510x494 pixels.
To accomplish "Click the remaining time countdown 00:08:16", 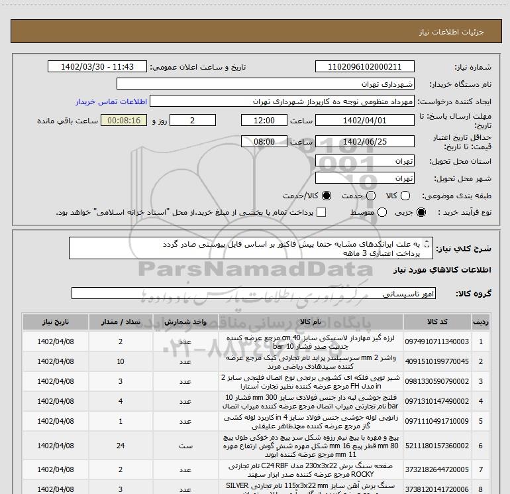I will pyautogui.click(x=124, y=121).
